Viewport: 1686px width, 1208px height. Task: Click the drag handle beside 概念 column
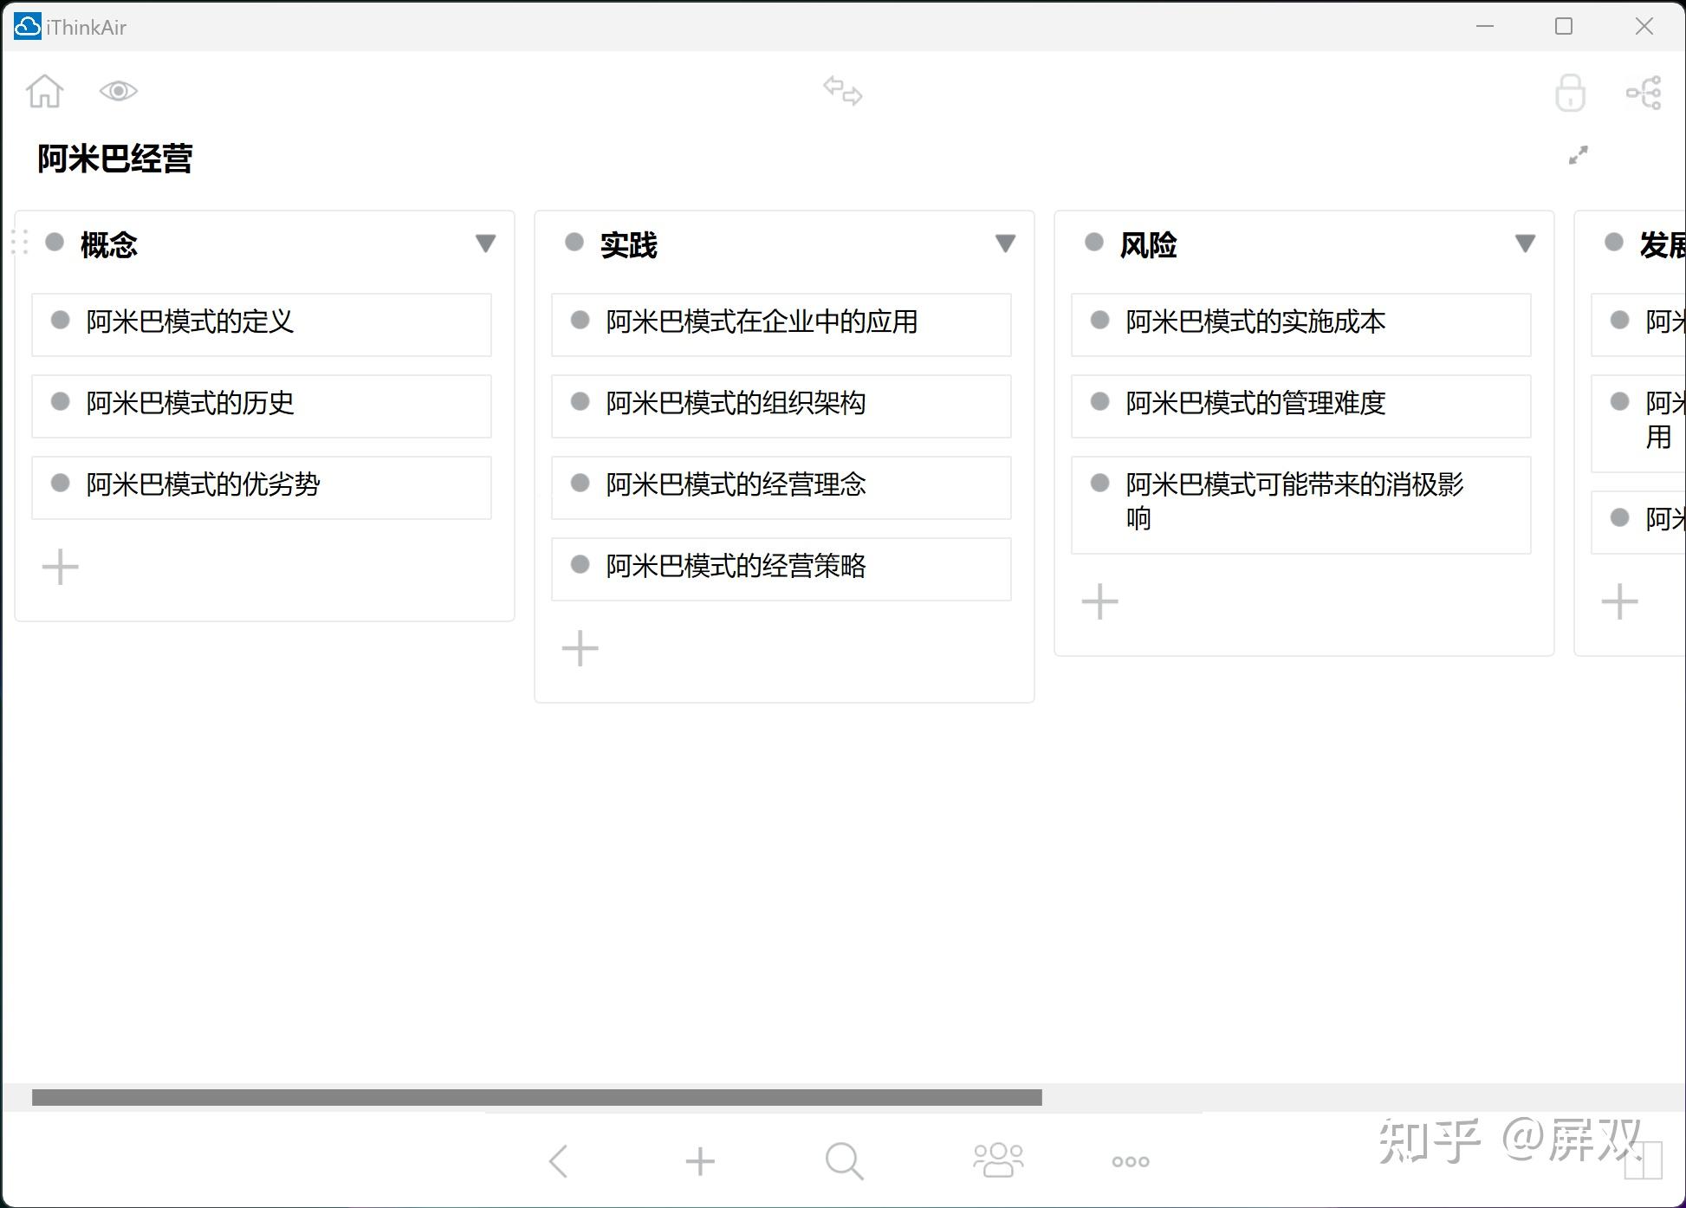[21, 242]
